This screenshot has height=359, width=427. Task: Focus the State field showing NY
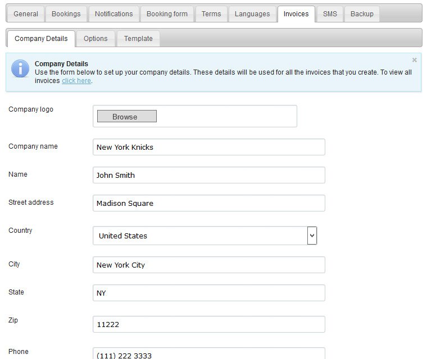tap(209, 293)
